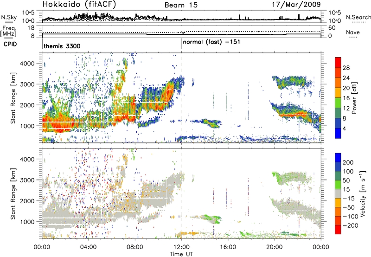
Task: Click the -200 tick on Velocity color bar
Action: [x=350, y=225]
